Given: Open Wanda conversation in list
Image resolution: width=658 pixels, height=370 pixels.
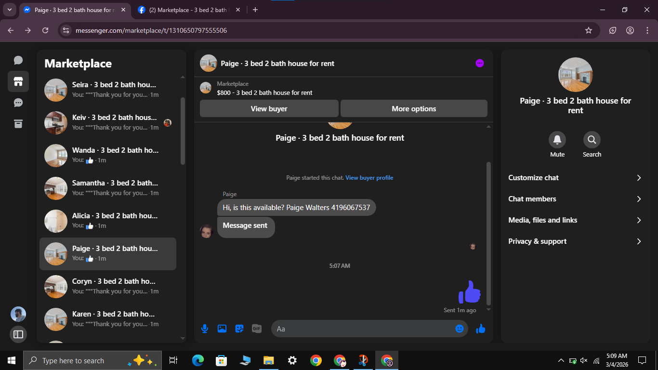Looking at the screenshot, I should click(108, 155).
